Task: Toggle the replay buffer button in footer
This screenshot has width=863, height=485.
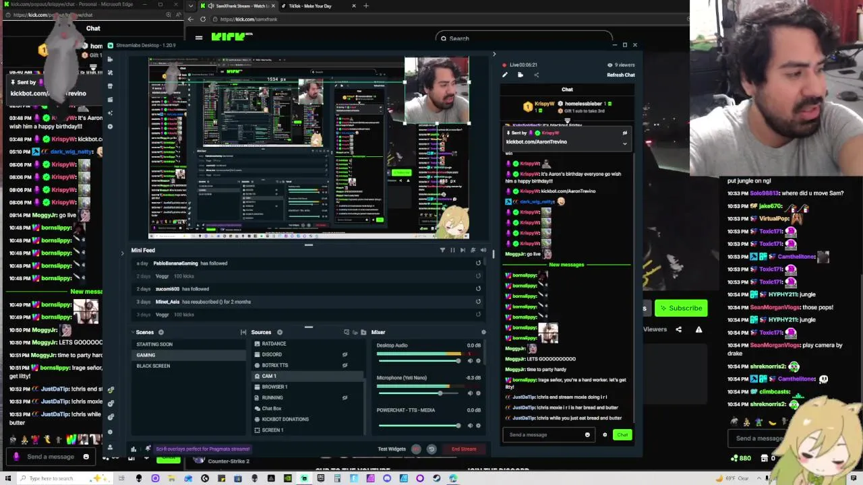Action: [431, 449]
